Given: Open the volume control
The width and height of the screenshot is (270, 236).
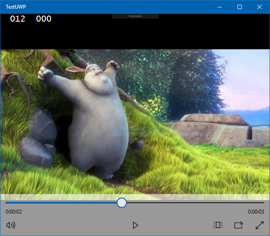Looking at the screenshot, I should pos(11,225).
